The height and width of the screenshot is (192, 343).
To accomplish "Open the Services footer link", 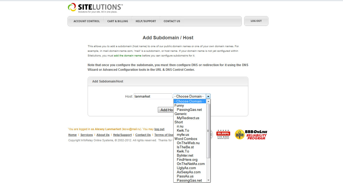I will 86,135.
